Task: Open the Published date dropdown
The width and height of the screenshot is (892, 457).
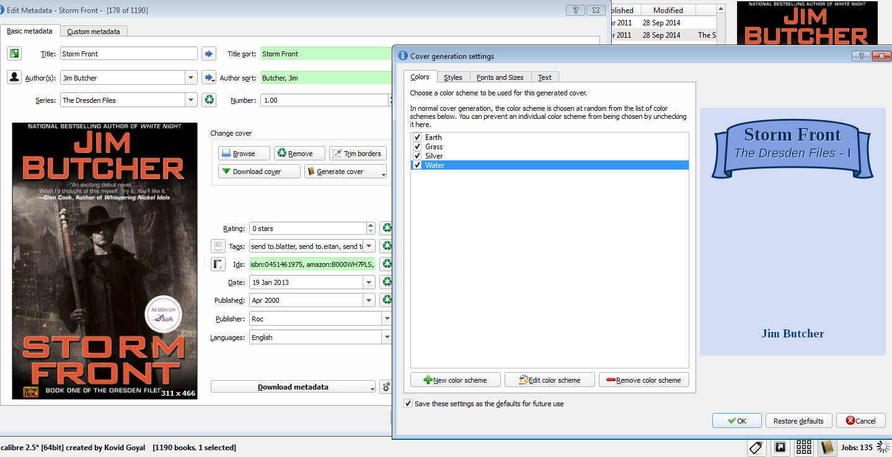Action: [x=369, y=300]
